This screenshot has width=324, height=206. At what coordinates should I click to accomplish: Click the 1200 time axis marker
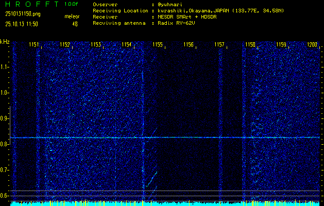click(312, 45)
